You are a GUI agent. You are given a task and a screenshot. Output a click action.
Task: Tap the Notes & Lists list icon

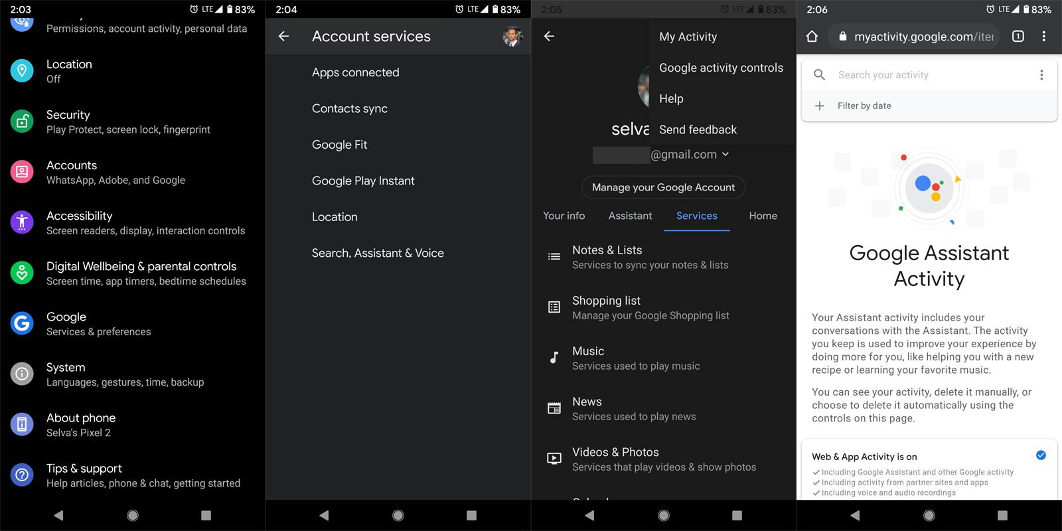tap(554, 256)
